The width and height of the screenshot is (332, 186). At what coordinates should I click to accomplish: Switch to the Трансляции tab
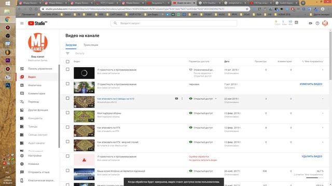pos(91,45)
